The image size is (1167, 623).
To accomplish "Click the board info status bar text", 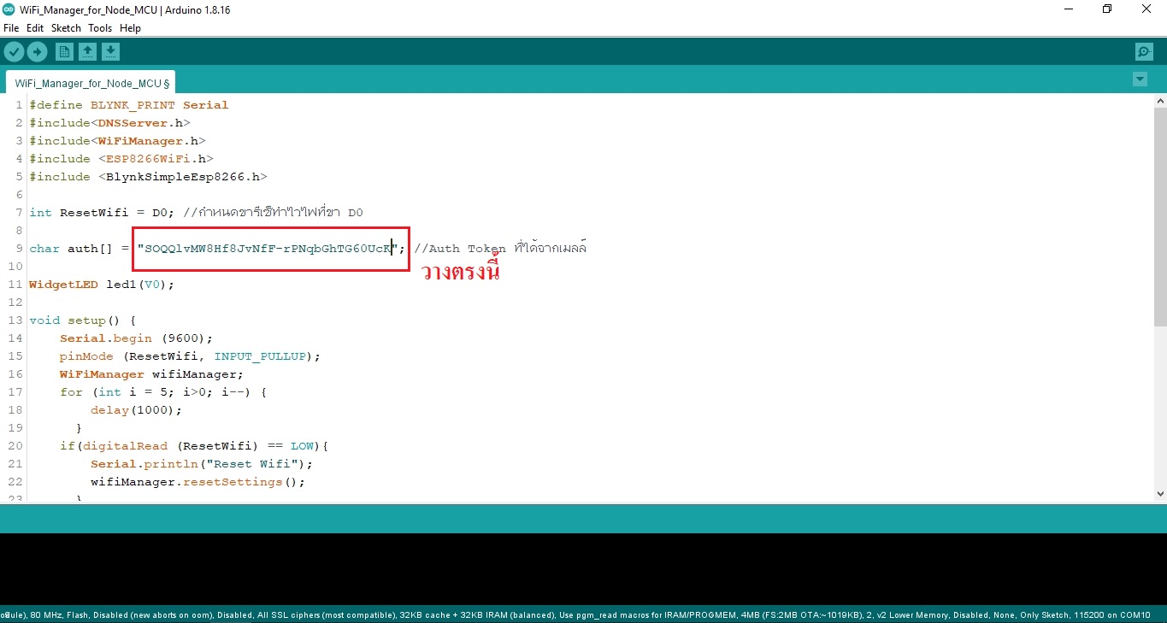I will click(x=575, y=614).
